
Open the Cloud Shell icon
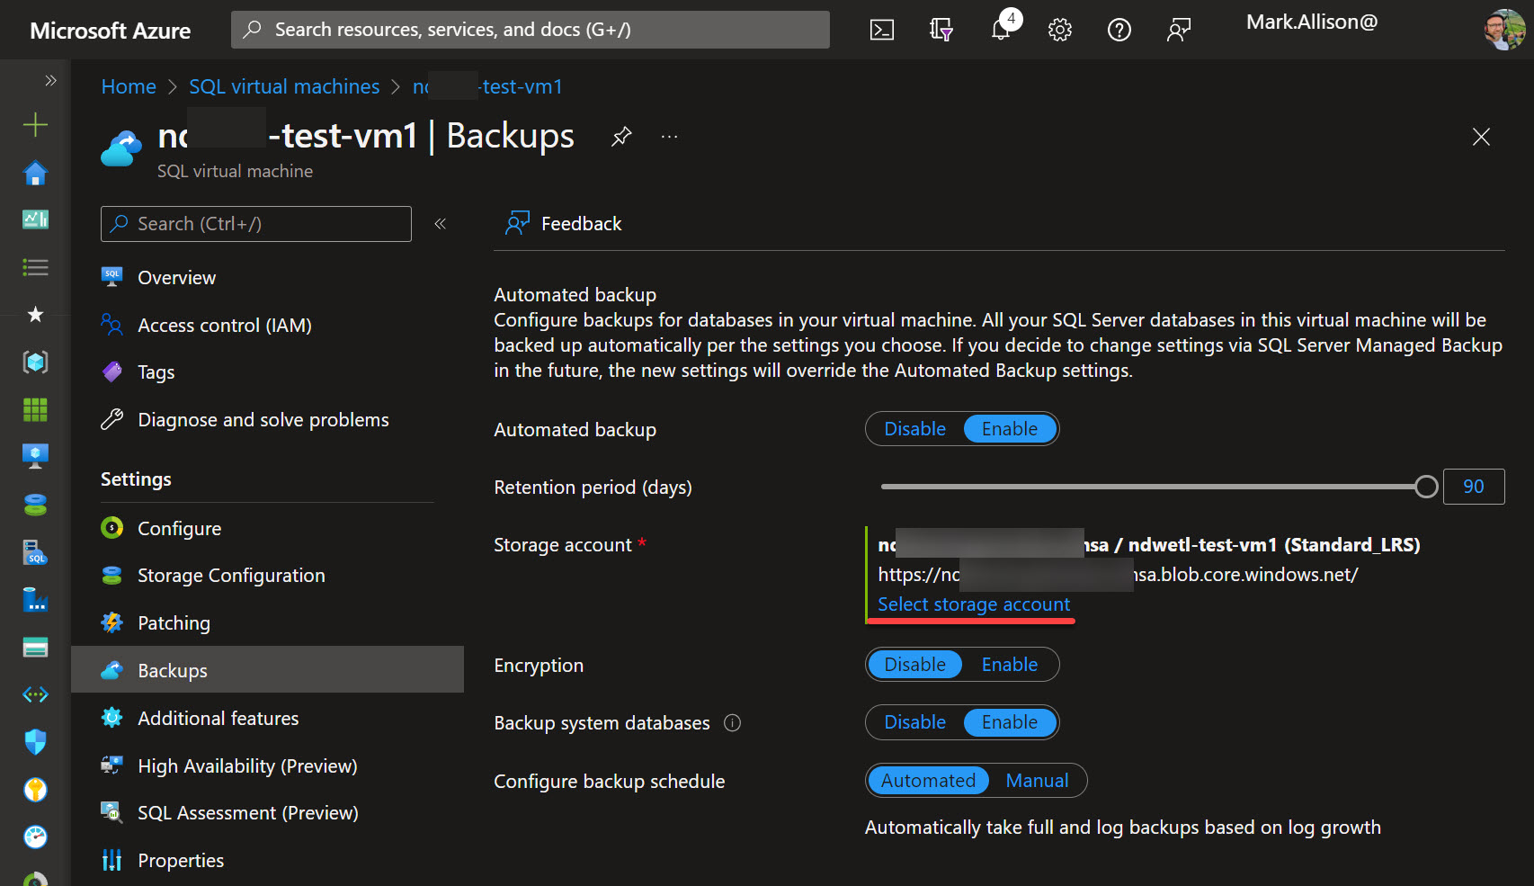882,30
